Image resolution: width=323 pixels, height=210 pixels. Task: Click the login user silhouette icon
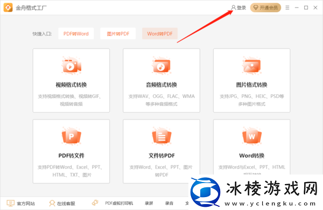234,8
